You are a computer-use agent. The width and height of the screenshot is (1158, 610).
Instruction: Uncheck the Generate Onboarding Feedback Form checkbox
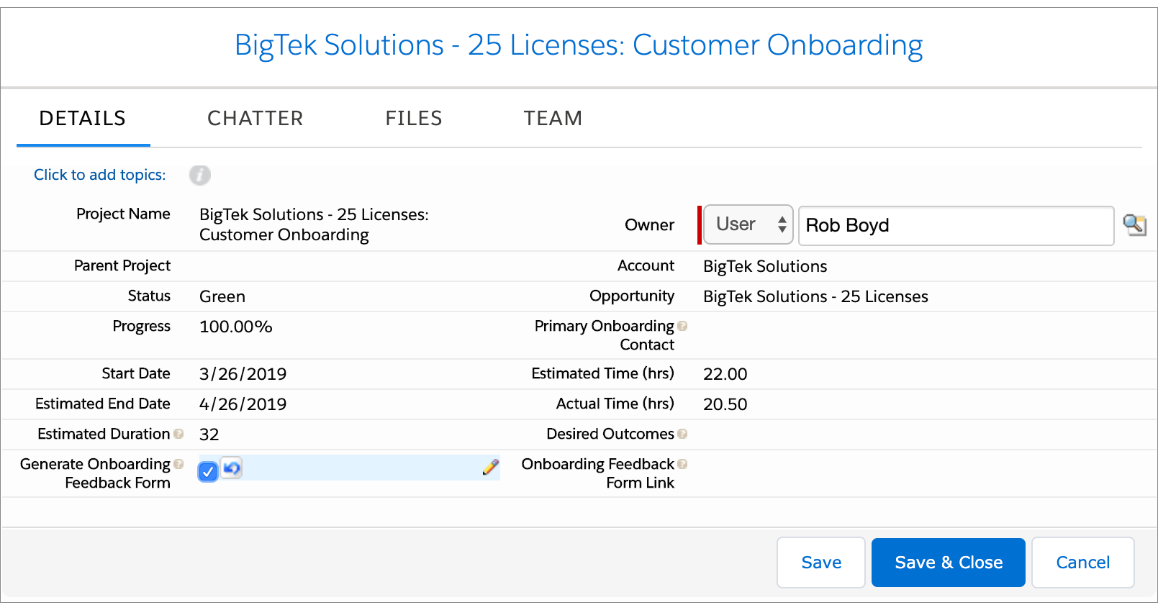[x=208, y=472]
